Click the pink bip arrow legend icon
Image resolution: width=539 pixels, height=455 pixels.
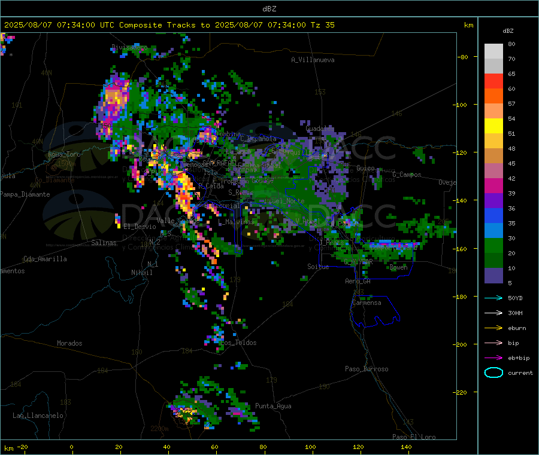point(493,343)
